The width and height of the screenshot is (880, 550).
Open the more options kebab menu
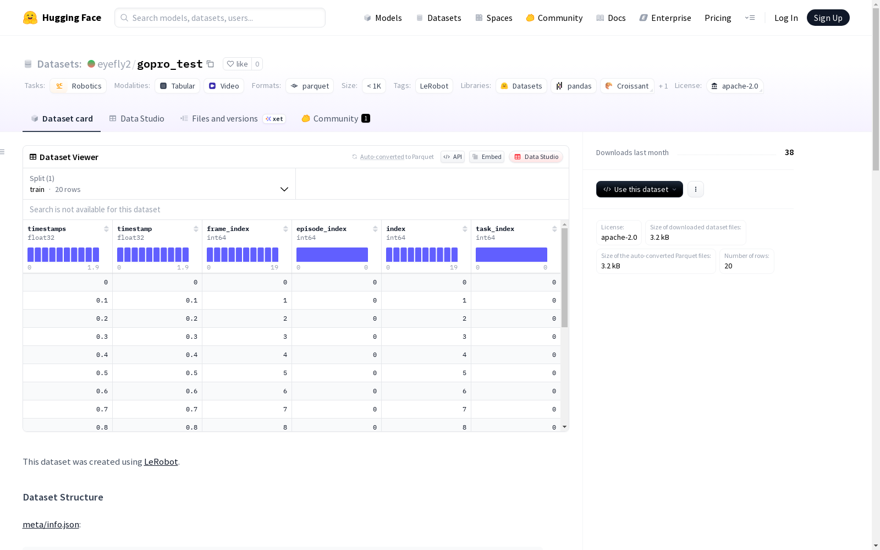[x=696, y=189]
